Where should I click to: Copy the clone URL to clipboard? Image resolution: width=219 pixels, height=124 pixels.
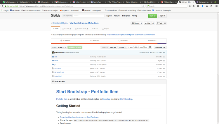tap(150, 47)
